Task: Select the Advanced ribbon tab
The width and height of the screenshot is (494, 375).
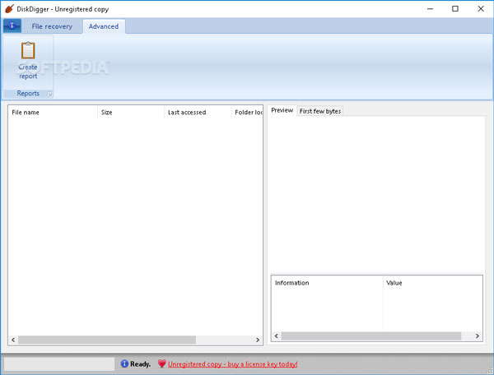Action: coord(104,26)
